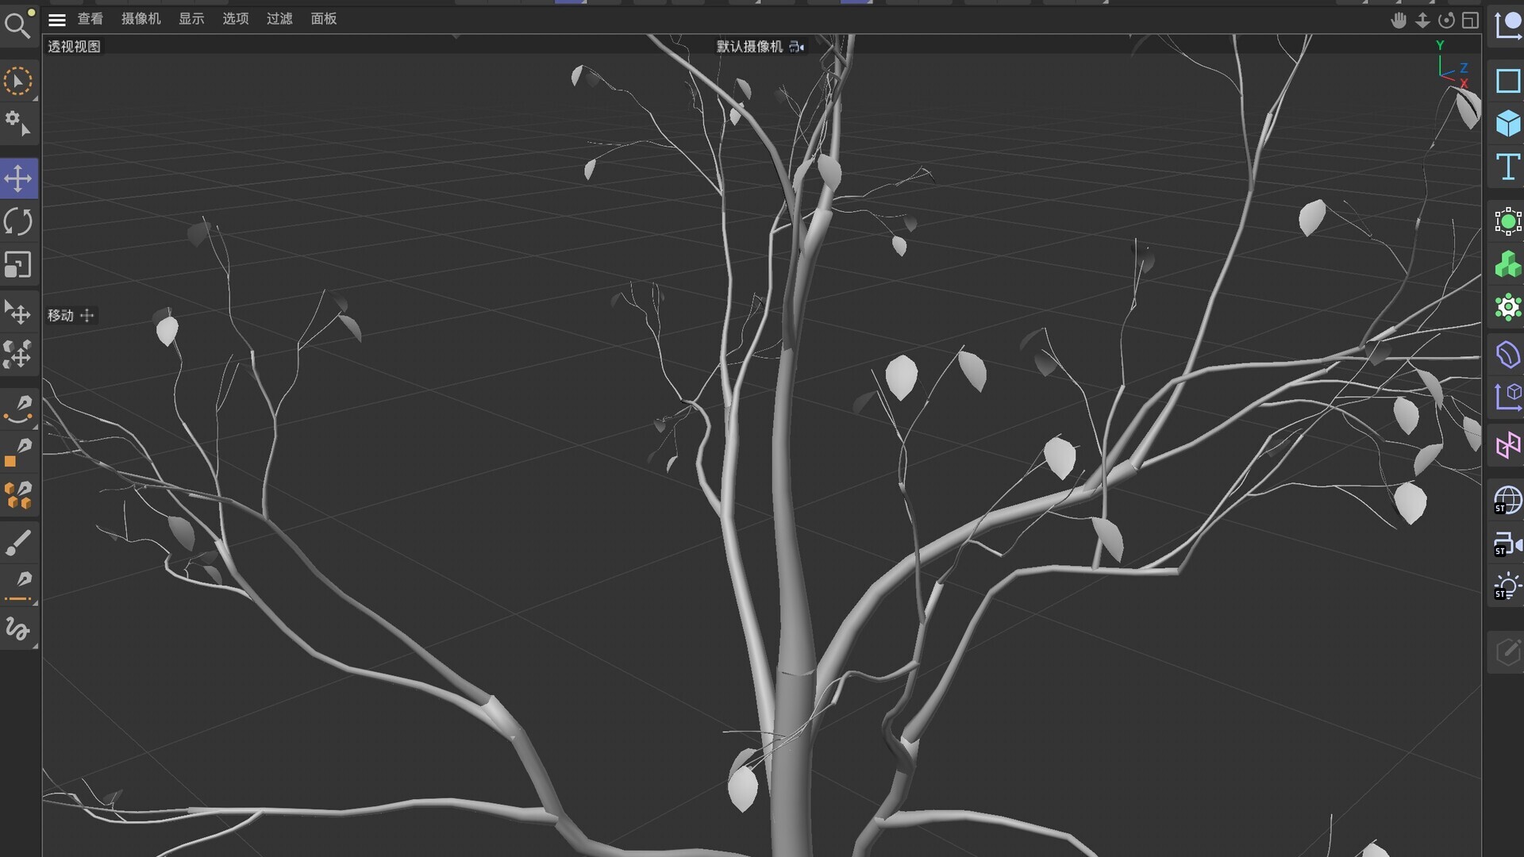Open the 选项 menu

click(235, 18)
